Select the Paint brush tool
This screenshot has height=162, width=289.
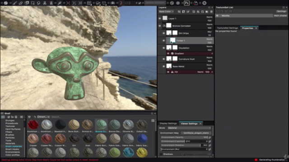[x=15, y=3]
